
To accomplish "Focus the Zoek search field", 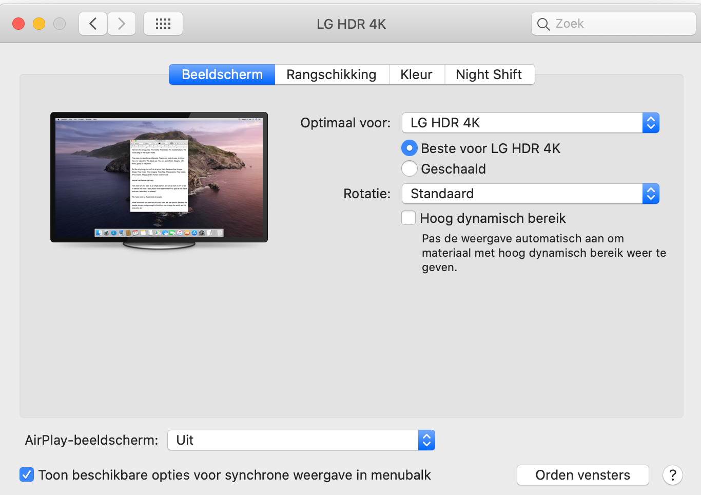I will pos(614,24).
